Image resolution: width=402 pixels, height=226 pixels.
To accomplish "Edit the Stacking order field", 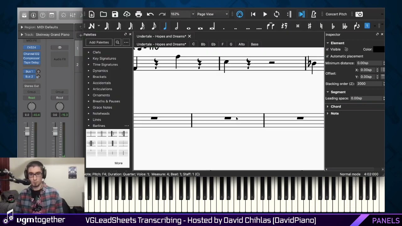I will pyautogui.click(x=369, y=84).
